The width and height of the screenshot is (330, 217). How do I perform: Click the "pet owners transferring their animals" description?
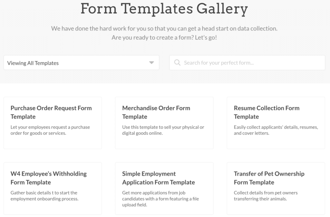click(x=266, y=196)
